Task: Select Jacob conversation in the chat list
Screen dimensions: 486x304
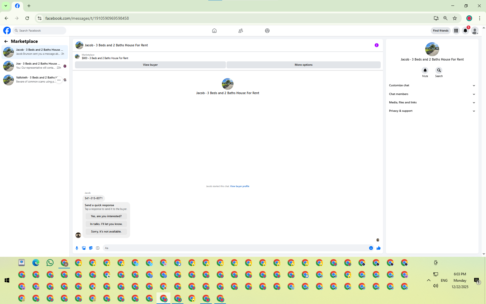Action: tap(35, 52)
